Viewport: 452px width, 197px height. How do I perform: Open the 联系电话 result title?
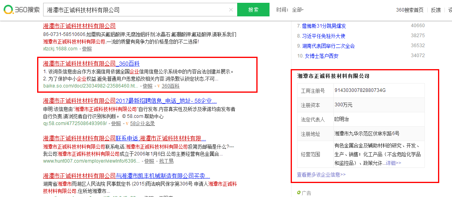[125, 138]
